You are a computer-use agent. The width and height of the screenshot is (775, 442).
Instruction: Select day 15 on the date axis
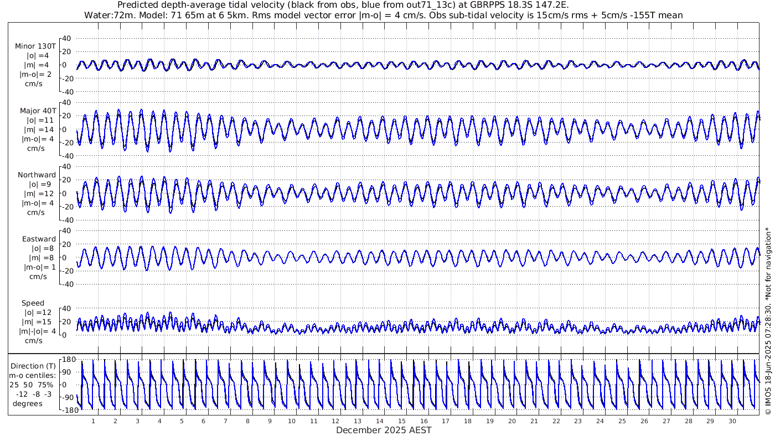pos(402,421)
